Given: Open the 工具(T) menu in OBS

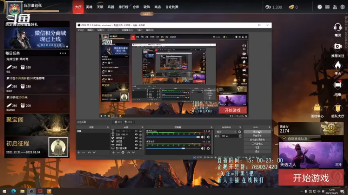Looking at the screenshot, I should (x=140, y=30).
